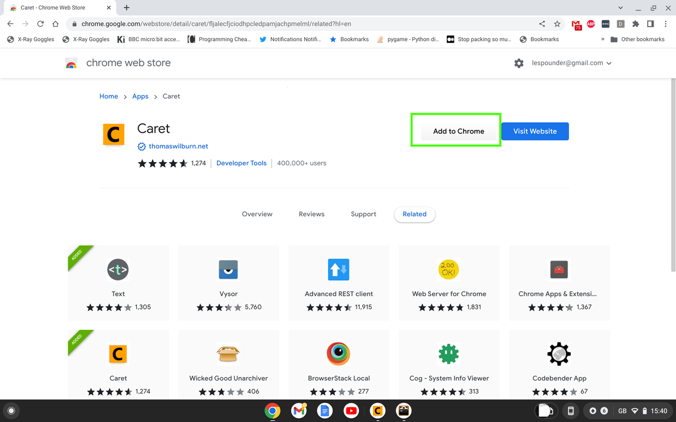The width and height of the screenshot is (676, 422).
Task: Click the Visit Website button
Action: pyautogui.click(x=534, y=131)
